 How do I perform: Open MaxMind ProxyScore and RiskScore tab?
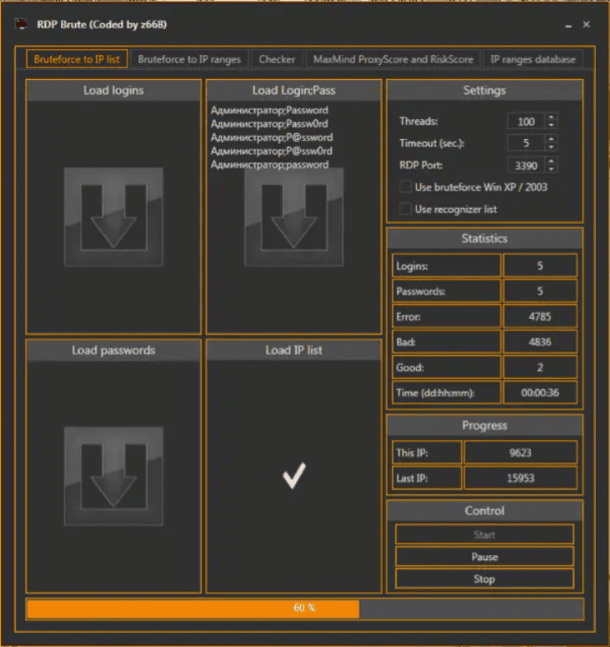coord(393,59)
